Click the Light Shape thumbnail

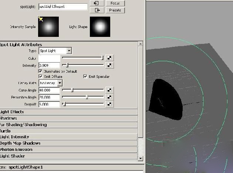[100, 27]
